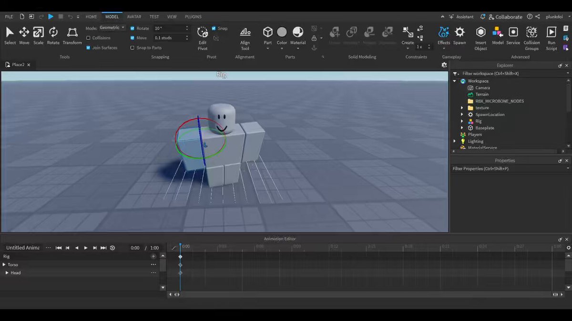Enable the Collisions checkbox
Viewport: 572px width, 321px height.
(88, 38)
